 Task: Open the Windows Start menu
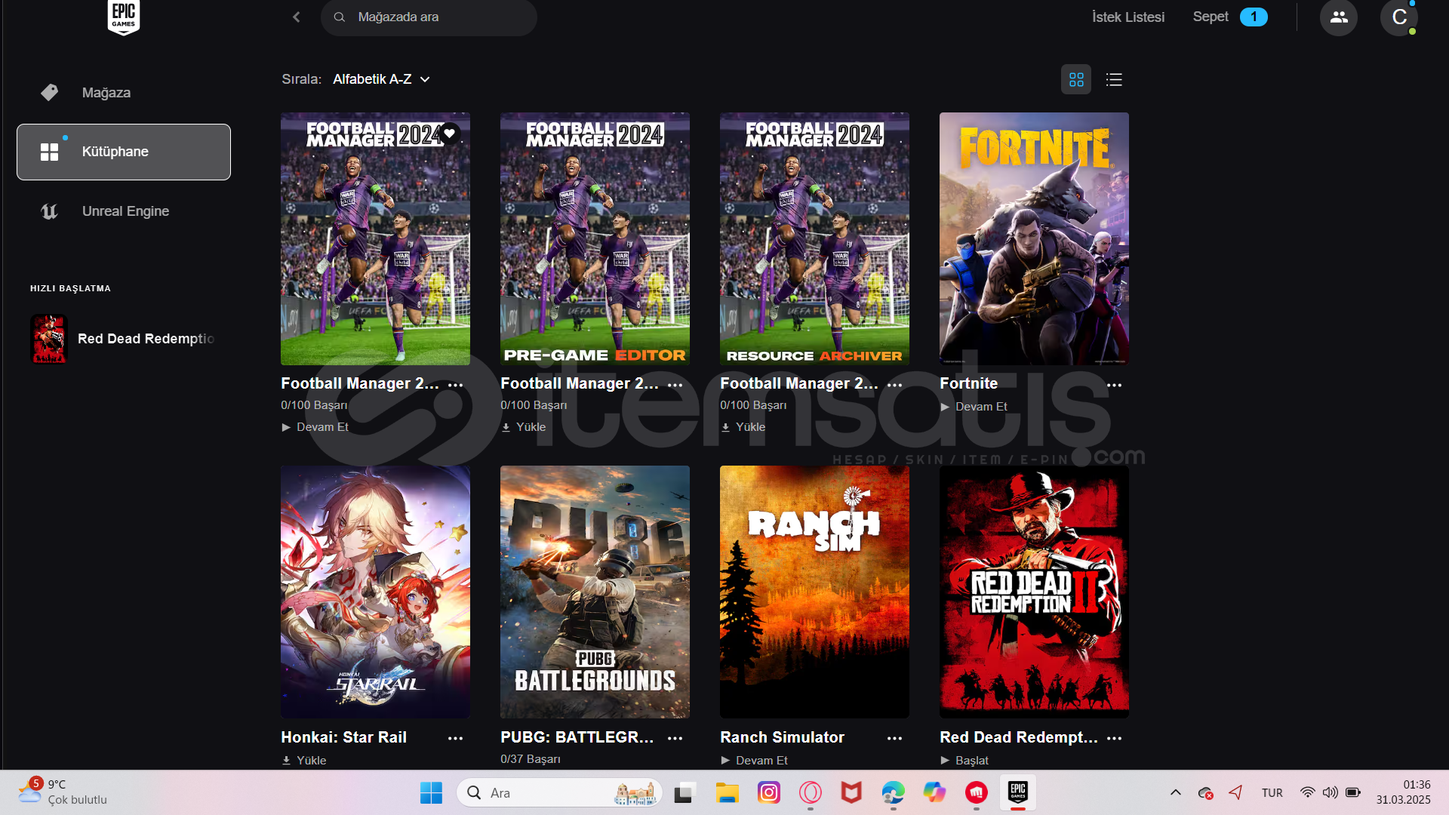click(x=431, y=793)
